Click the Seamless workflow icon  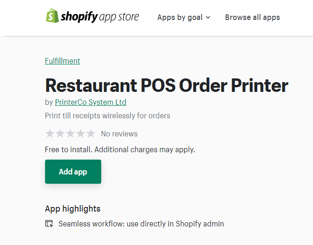point(49,224)
